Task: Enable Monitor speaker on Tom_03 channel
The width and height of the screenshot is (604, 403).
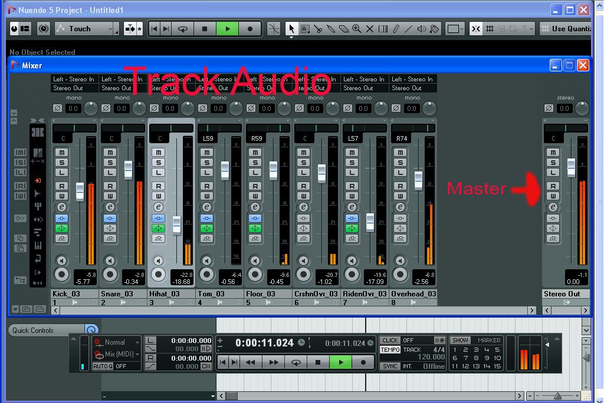Action: pyautogui.click(x=207, y=261)
